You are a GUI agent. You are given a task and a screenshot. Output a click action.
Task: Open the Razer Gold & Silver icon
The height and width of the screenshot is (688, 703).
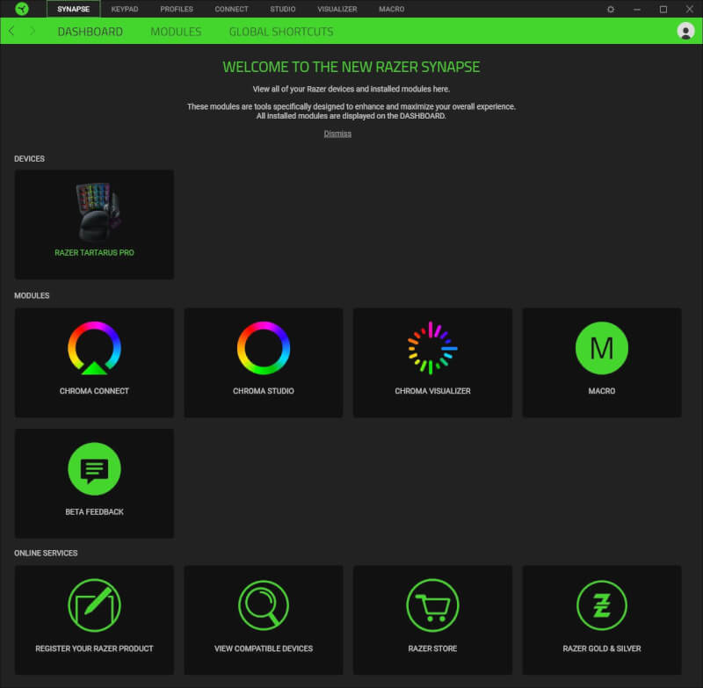click(x=602, y=605)
